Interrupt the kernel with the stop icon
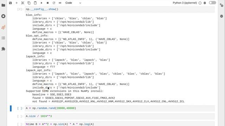 48,3
